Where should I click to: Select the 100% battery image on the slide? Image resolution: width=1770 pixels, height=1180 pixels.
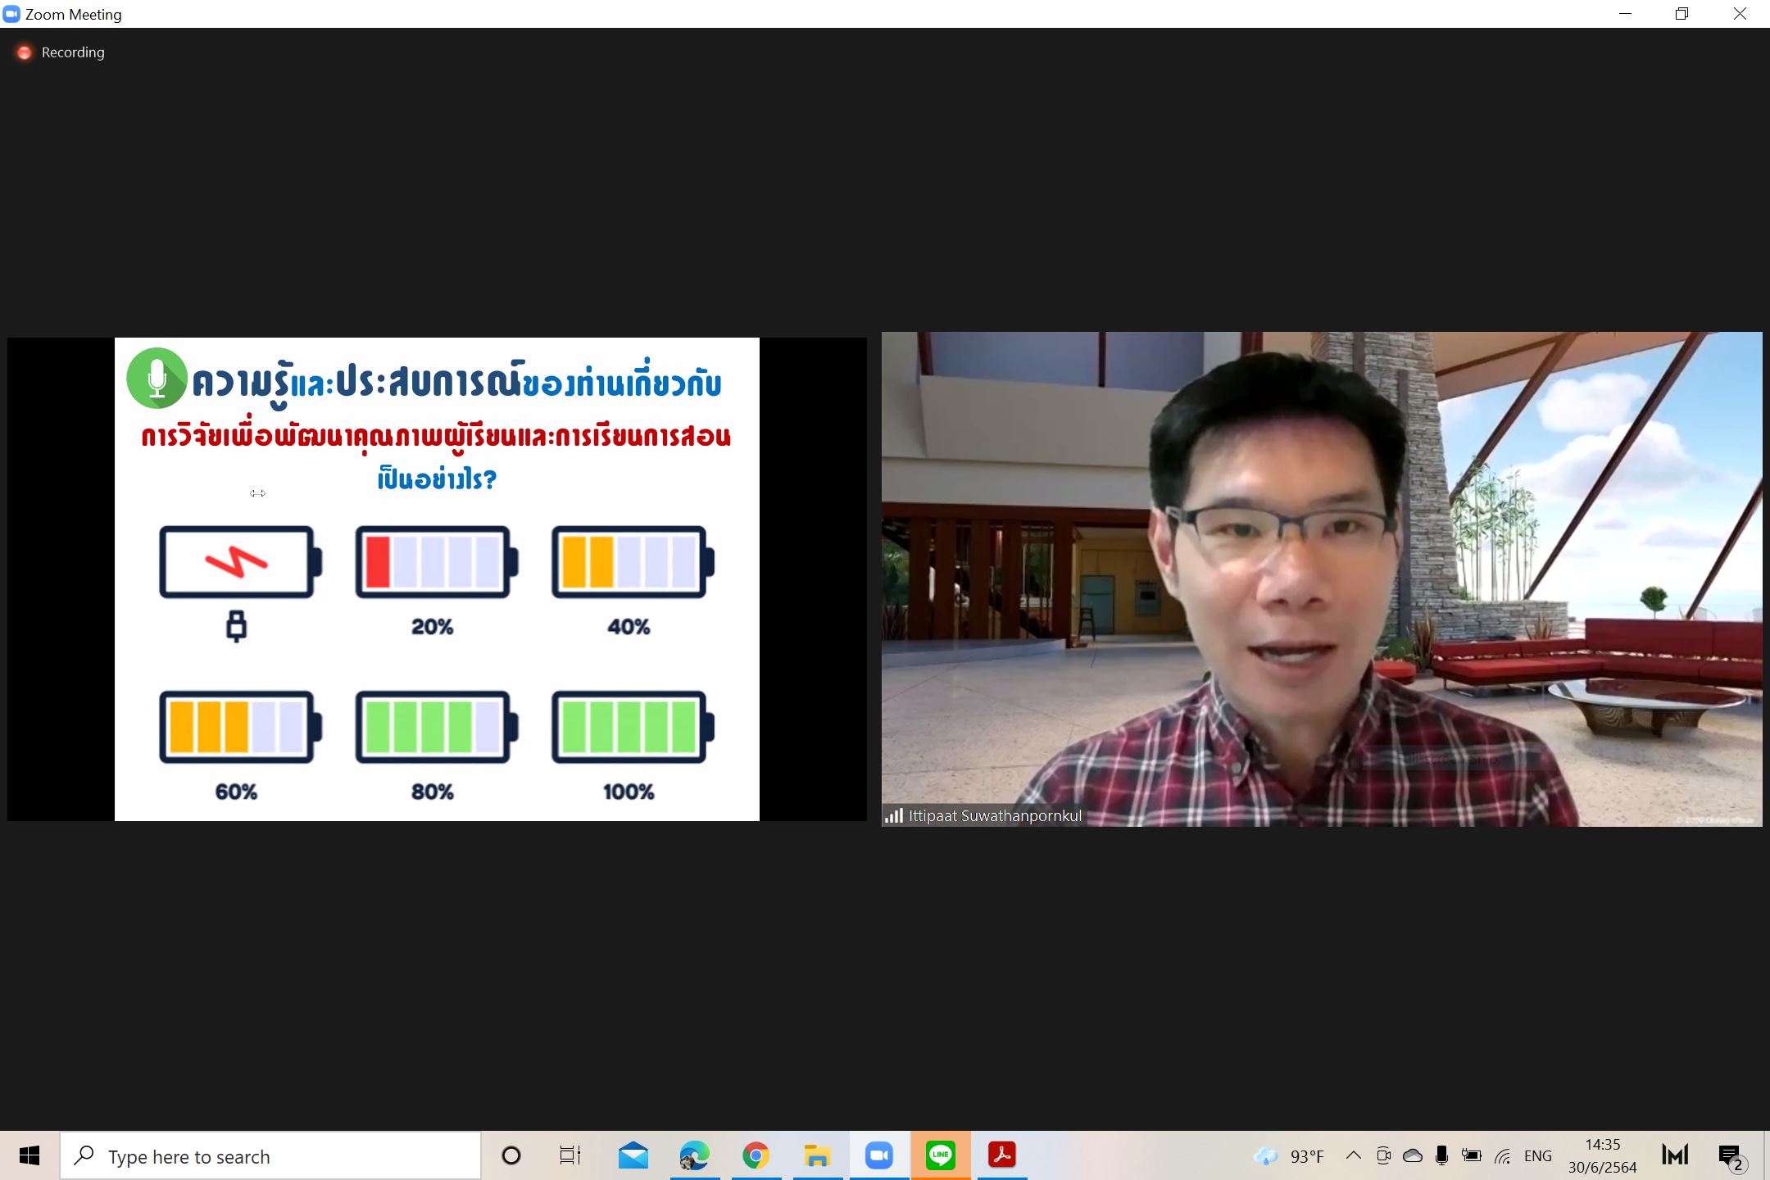tap(631, 728)
